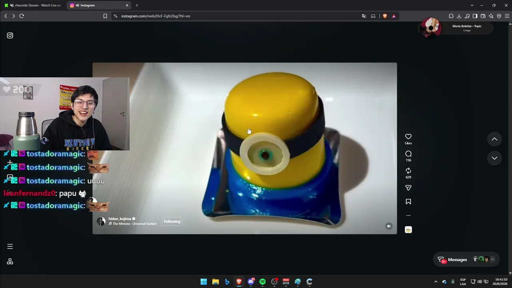Open the clock showing 16:41:53
The height and width of the screenshot is (288, 512).
[501, 282]
